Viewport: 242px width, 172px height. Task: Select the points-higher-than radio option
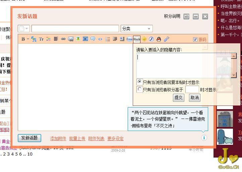[140, 89]
